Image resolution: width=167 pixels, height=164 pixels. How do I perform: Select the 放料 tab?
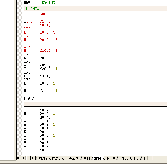click(x=98, y=158)
